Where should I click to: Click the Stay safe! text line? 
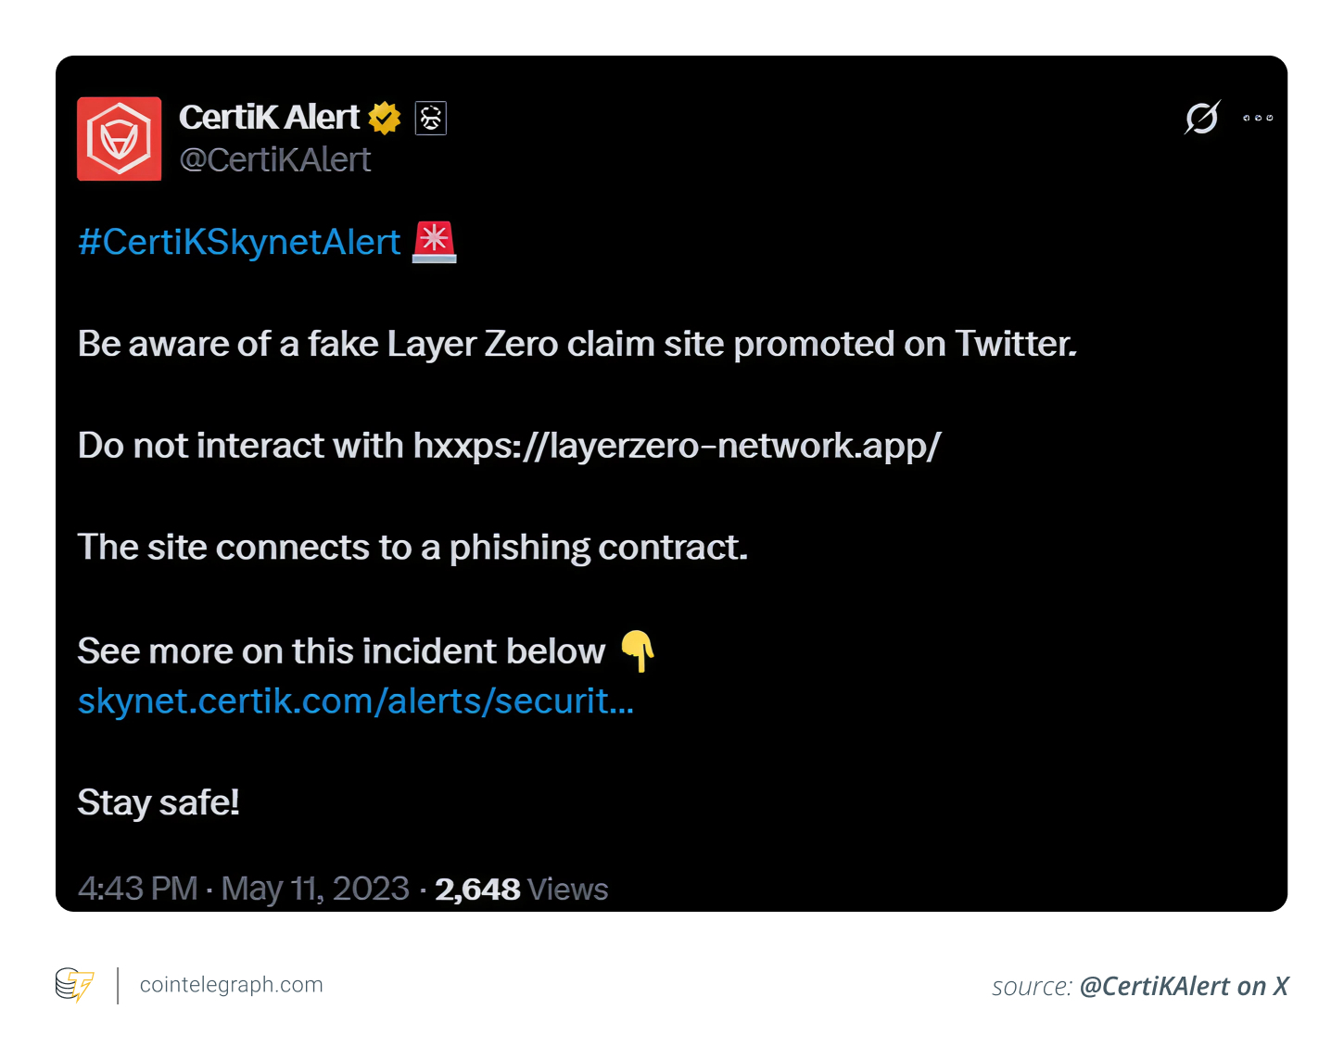coord(158,802)
